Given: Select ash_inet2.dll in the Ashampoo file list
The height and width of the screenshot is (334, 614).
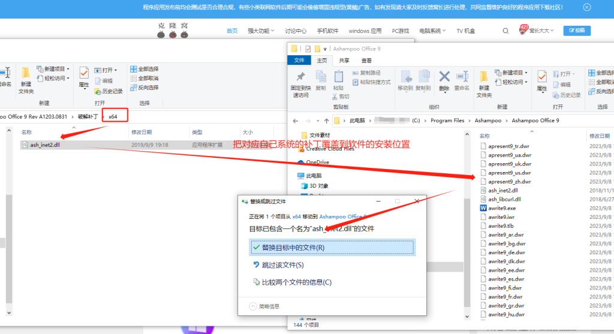Looking at the screenshot, I should tap(499, 190).
